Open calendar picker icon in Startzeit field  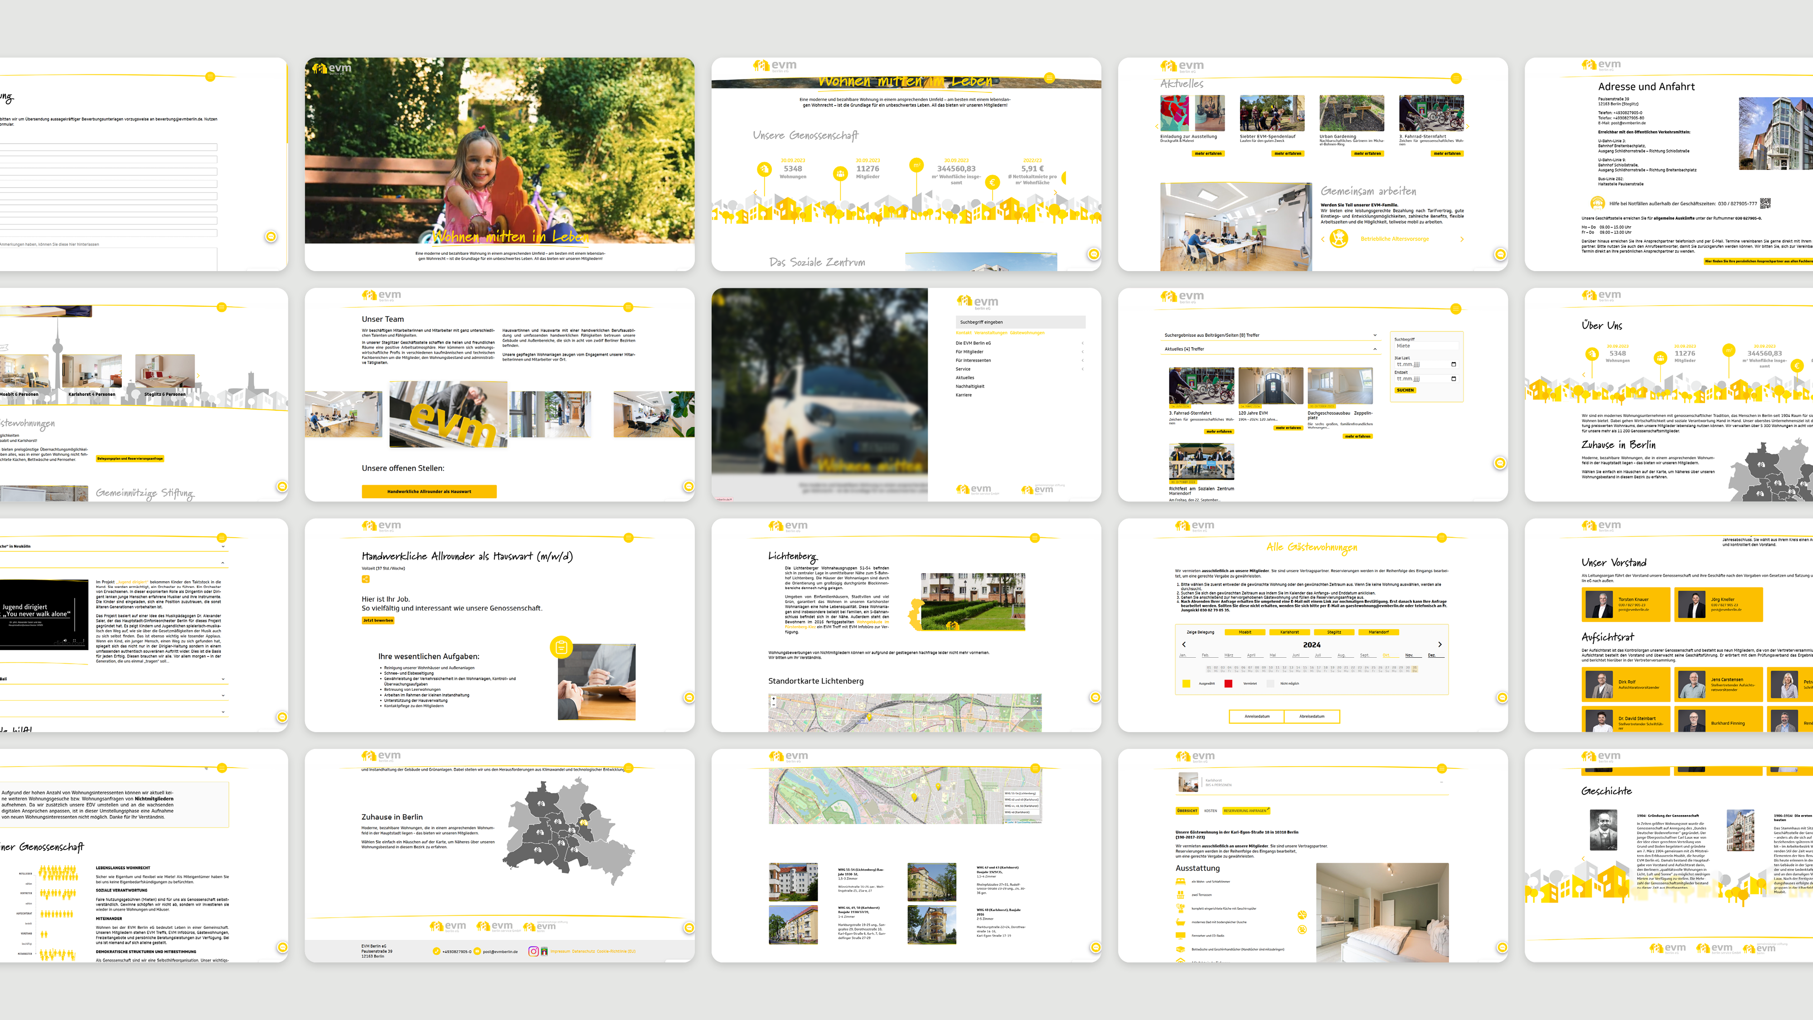(x=1454, y=364)
